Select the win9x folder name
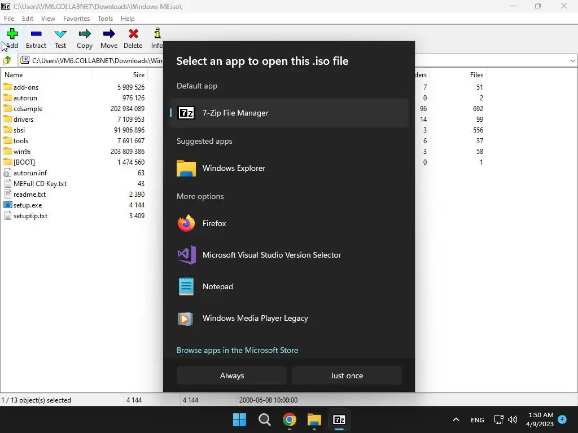 (x=22, y=151)
